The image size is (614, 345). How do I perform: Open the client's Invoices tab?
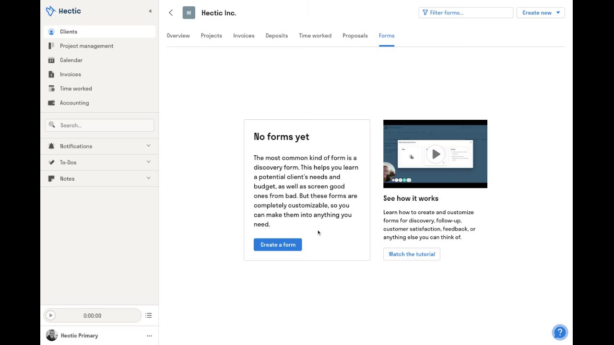tap(244, 36)
